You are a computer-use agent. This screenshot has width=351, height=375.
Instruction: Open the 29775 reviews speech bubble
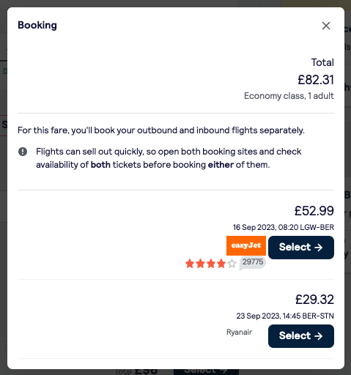[x=252, y=263]
